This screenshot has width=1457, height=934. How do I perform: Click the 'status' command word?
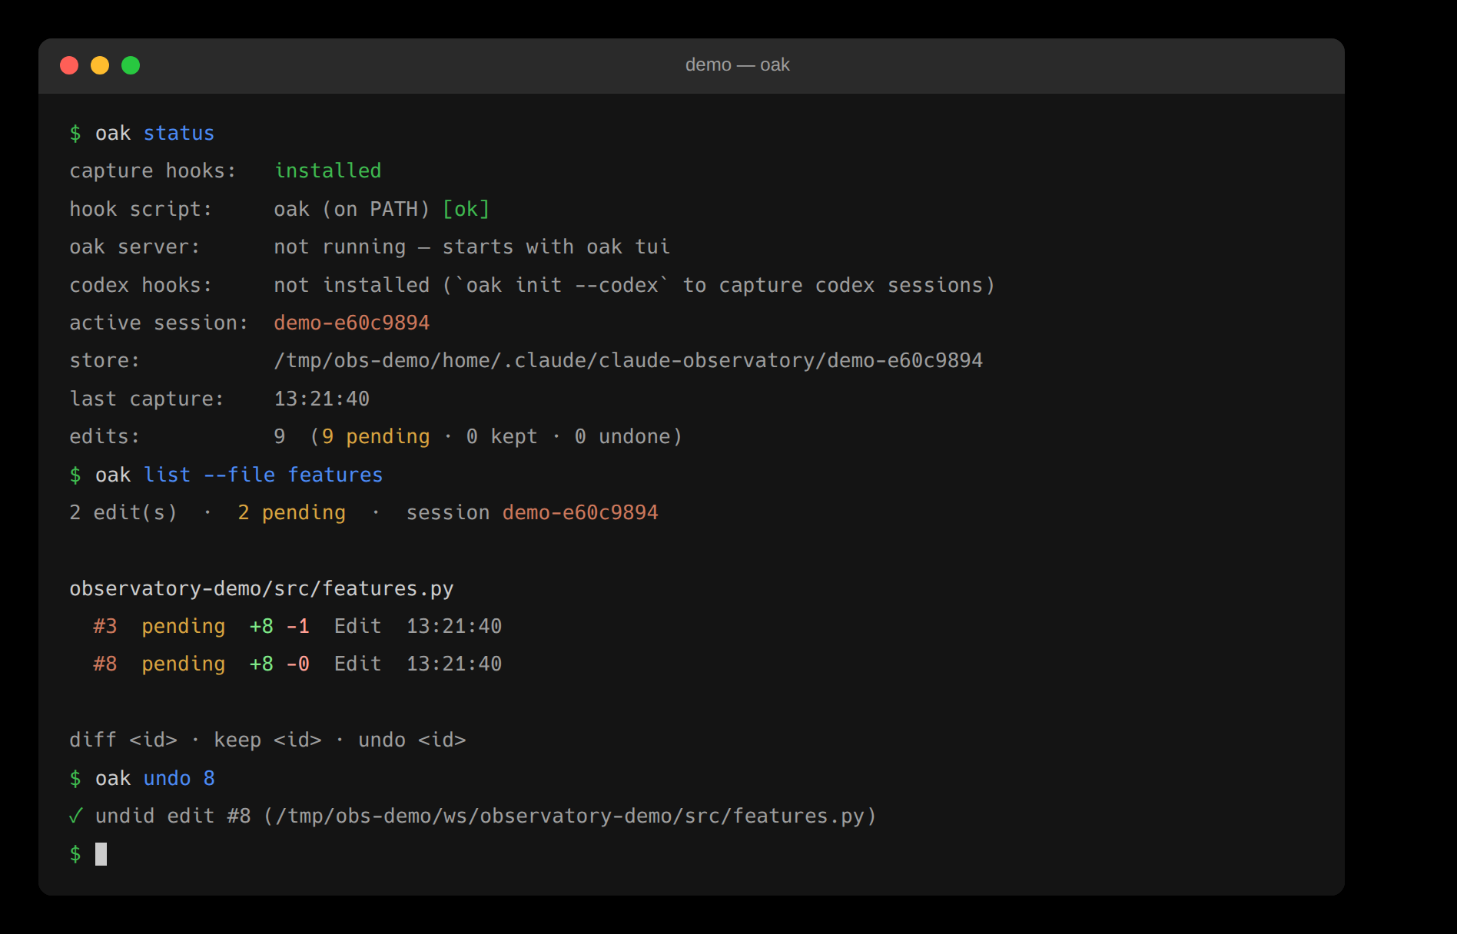pyautogui.click(x=179, y=133)
